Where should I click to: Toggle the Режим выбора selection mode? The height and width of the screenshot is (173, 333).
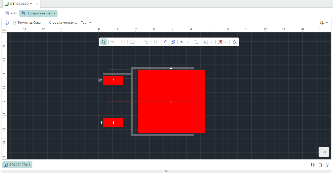pos(27,23)
